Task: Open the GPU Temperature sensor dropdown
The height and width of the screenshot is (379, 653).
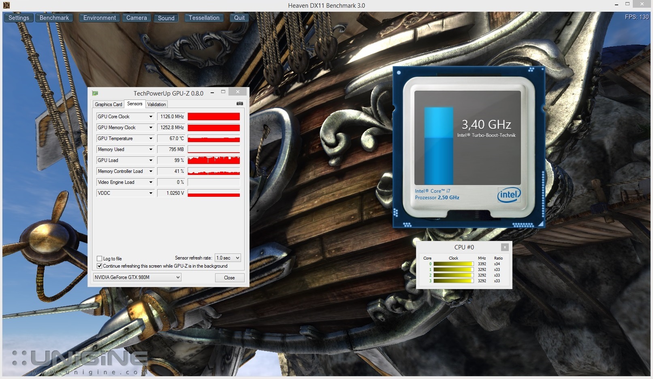Action: [x=151, y=138]
